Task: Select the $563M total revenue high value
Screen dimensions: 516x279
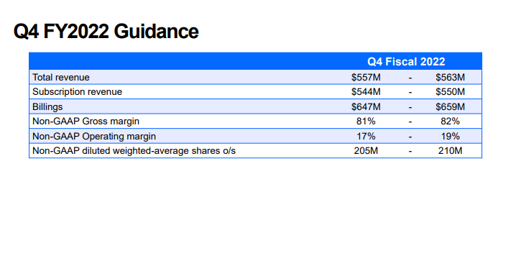Action: pos(450,78)
